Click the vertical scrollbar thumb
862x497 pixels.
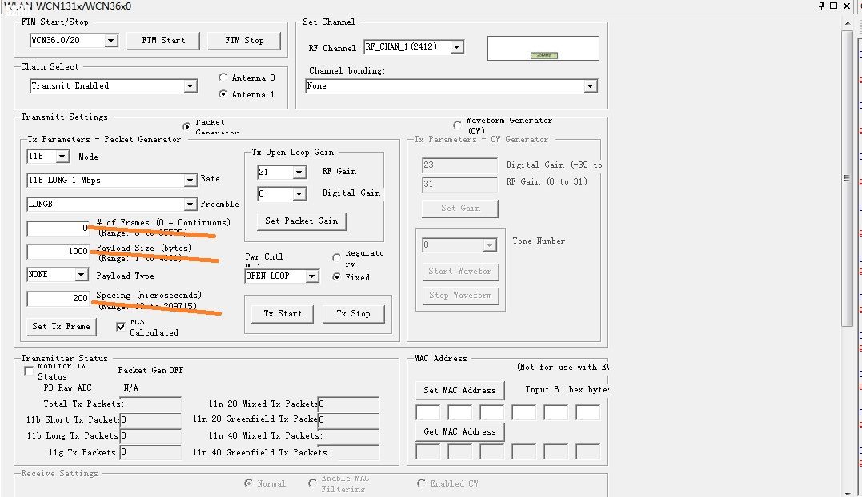pos(847,178)
